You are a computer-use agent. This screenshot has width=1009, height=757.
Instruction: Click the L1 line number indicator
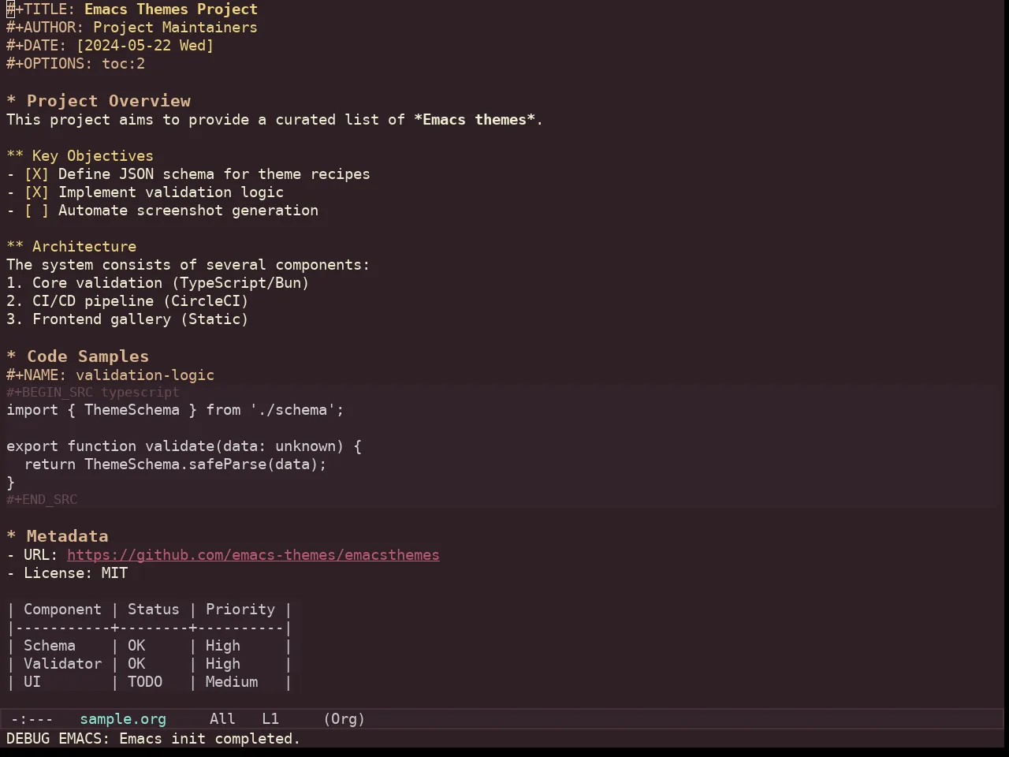(270, 719)
